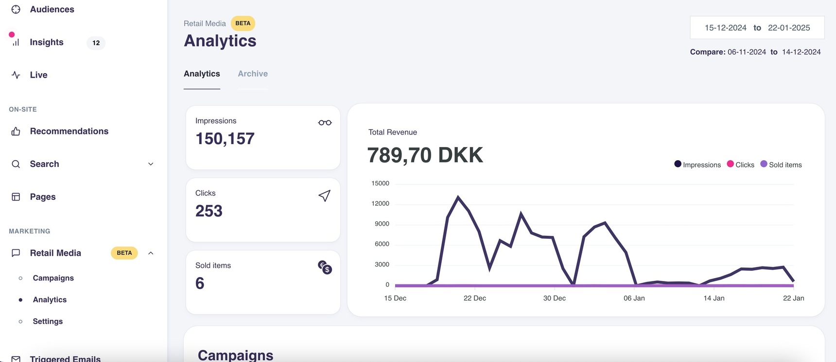Click the Search magnifier icon in sidebar
Image resolution: width=836 pixels, height=362 pixels.
pos(16,164)
